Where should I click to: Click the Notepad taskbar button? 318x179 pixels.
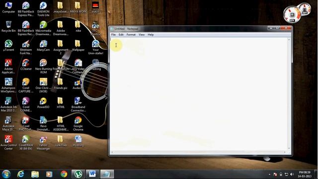coord(107,174)
